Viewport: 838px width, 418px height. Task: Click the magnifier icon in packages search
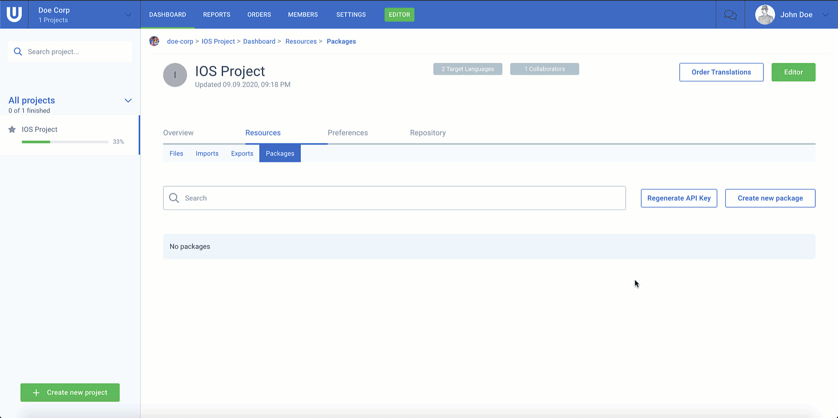point(174,198)
